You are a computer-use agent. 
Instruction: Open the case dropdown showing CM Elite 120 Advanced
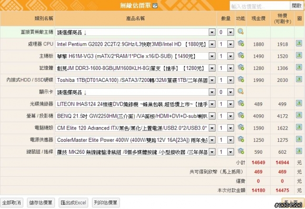point(135,128)
